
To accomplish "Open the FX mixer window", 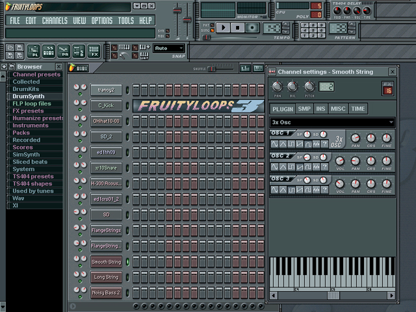I will [x=94, y=51].
